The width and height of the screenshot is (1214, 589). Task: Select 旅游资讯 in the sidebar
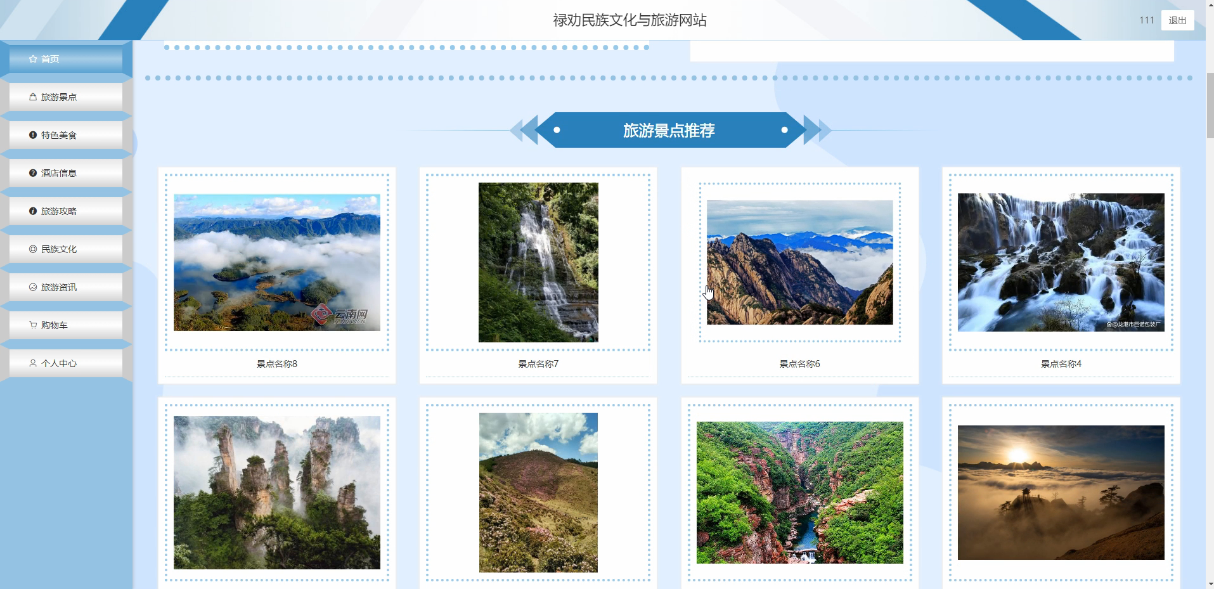click(x=66, y=287)
